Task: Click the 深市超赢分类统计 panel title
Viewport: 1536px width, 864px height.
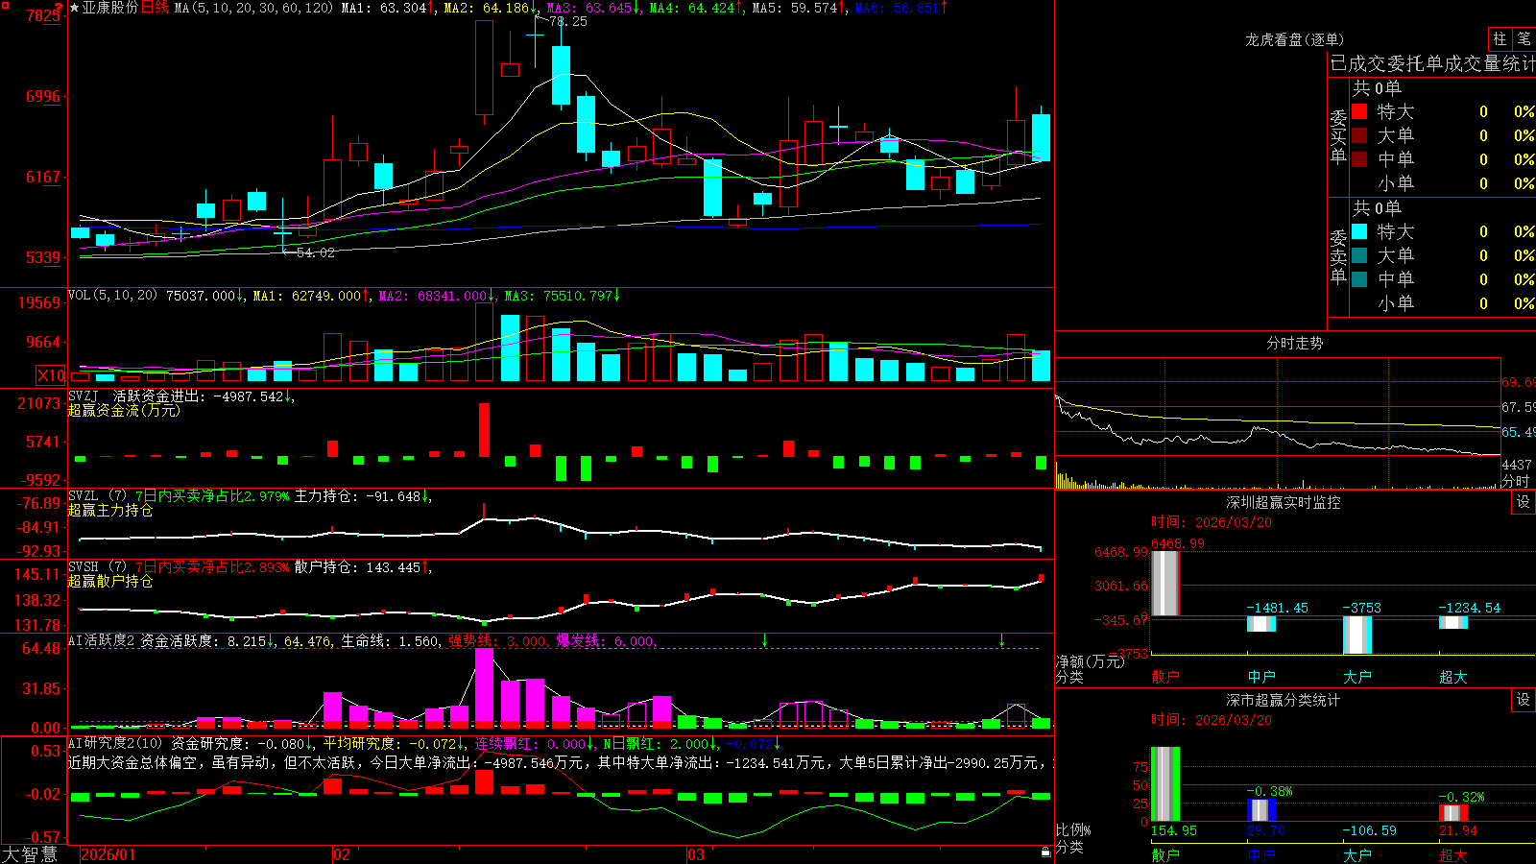Action: 1284,700
